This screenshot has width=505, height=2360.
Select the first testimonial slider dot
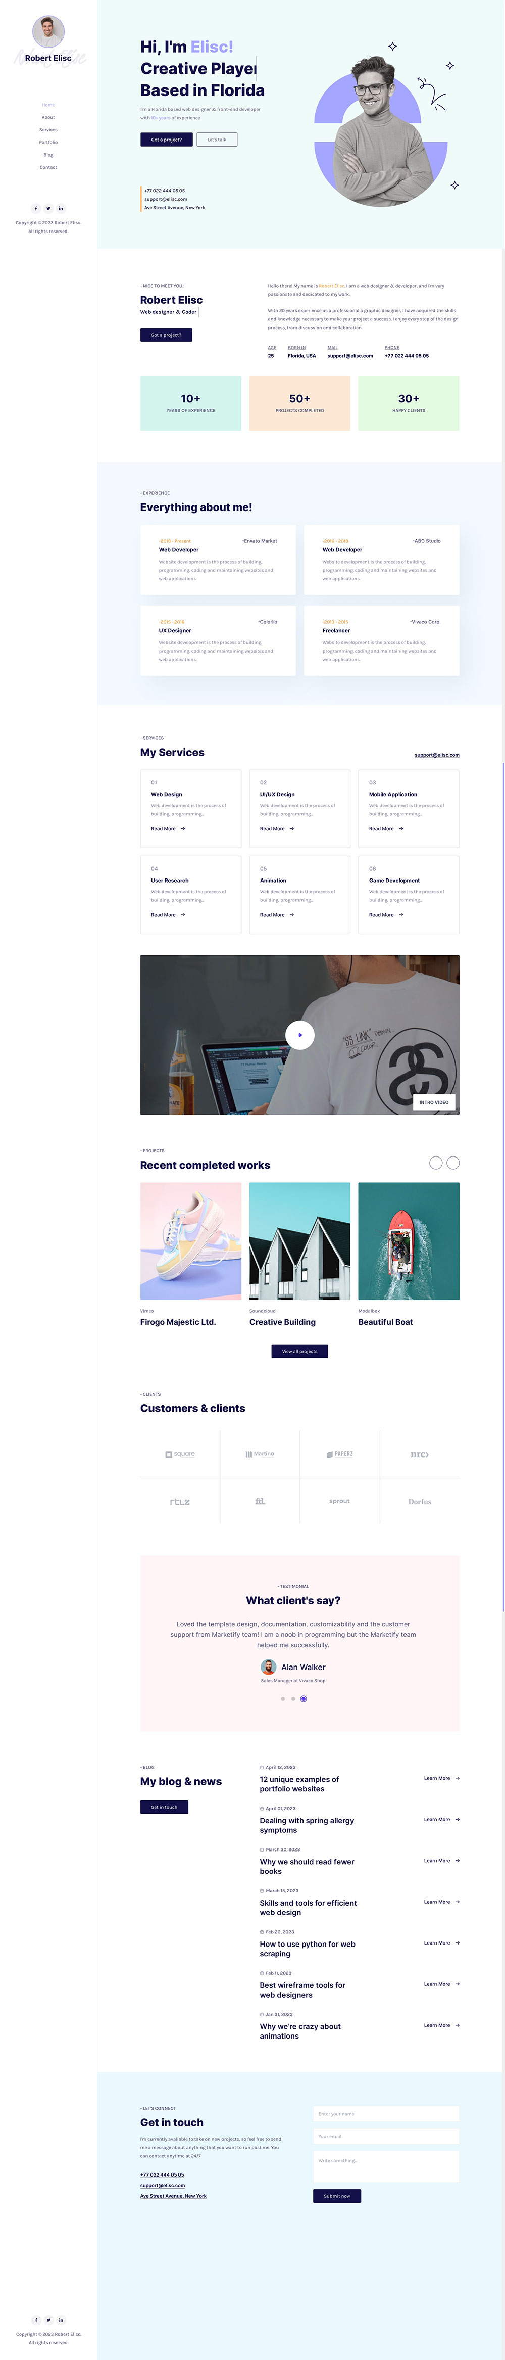[283, 1699]
